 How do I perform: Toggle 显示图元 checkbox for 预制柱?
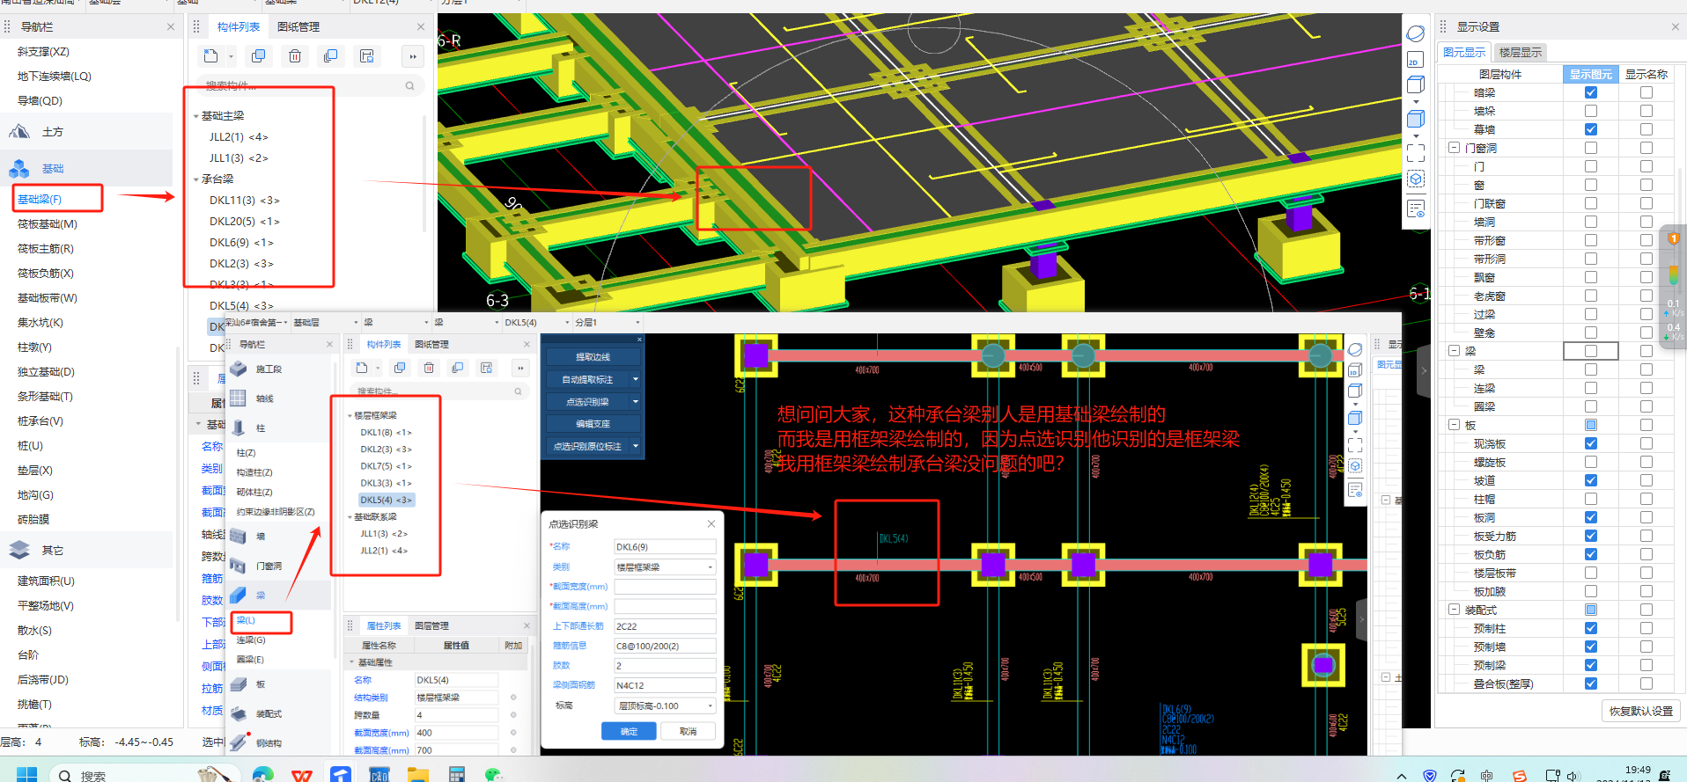pyautogui.click(x=1590, y=628)
